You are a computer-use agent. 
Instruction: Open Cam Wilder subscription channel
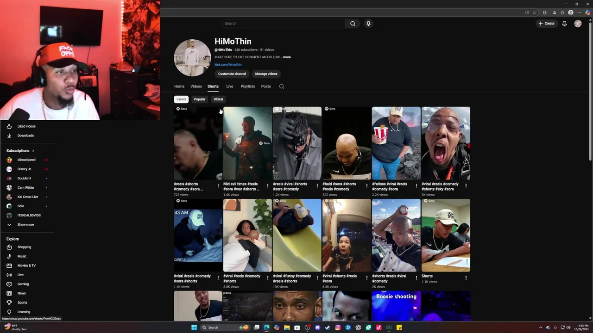[x=27, y=188]
